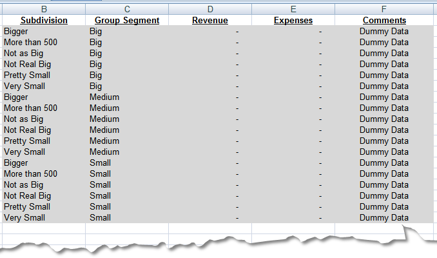The width and height of the screenshot is (437, 258).
Task: Click Big segment cell in first Bigger row
Action: (x=127, y=31)
